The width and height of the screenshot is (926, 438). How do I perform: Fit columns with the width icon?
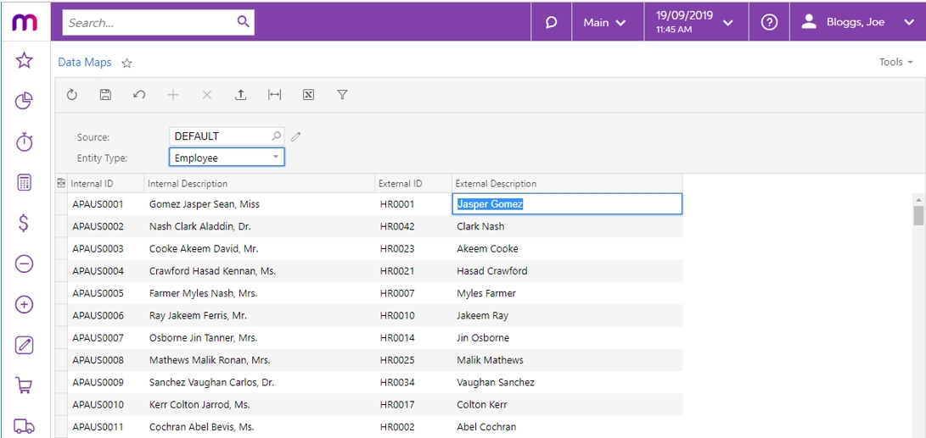[275, 94]
